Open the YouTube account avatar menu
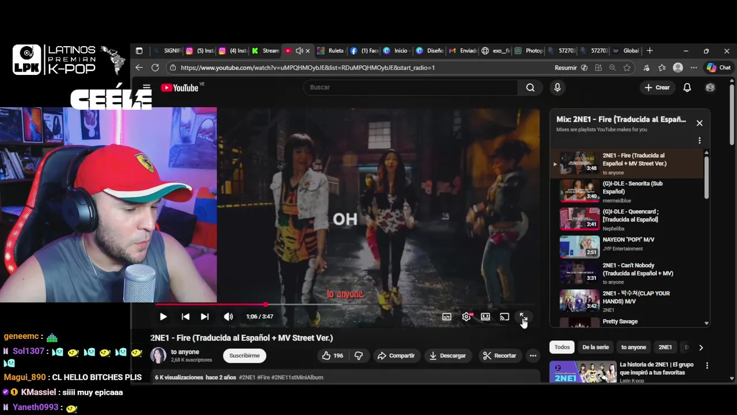This screenshot has width=737, height=415. coord(710,88)
